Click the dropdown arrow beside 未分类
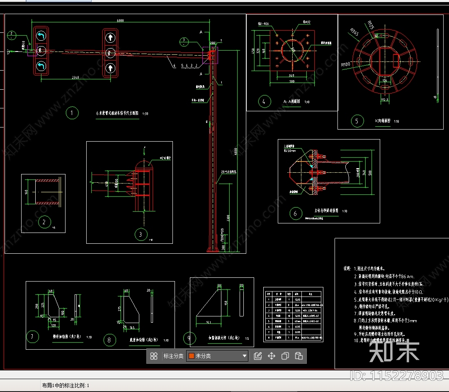 (x=244, y=356)
